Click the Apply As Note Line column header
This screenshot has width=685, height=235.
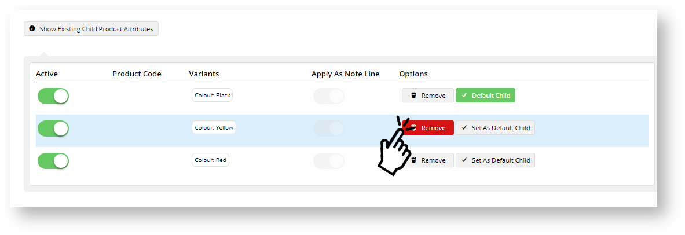346,74
